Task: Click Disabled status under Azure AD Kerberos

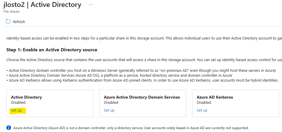Action: coord(204,103)
